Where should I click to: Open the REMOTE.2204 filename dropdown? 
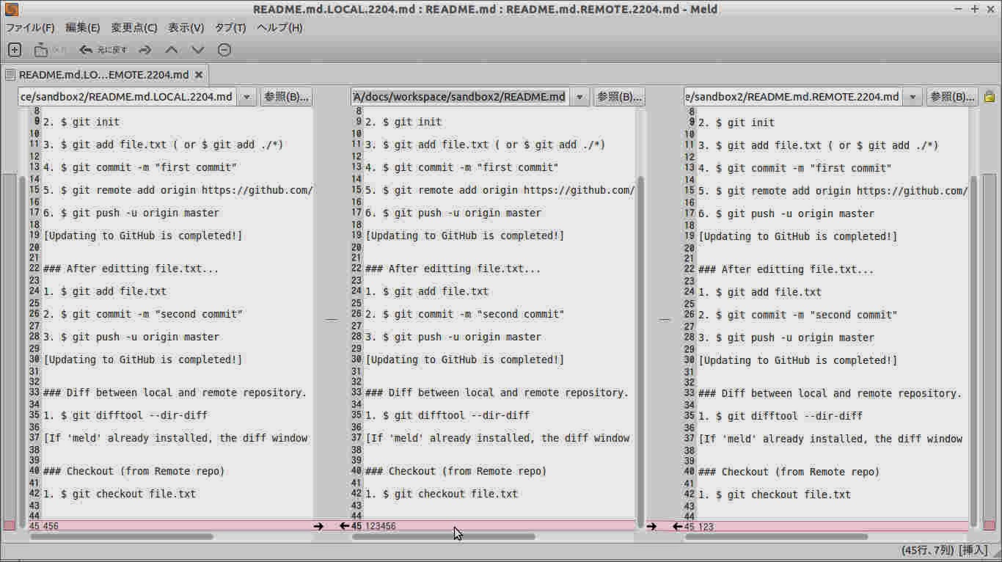(913, 96)
